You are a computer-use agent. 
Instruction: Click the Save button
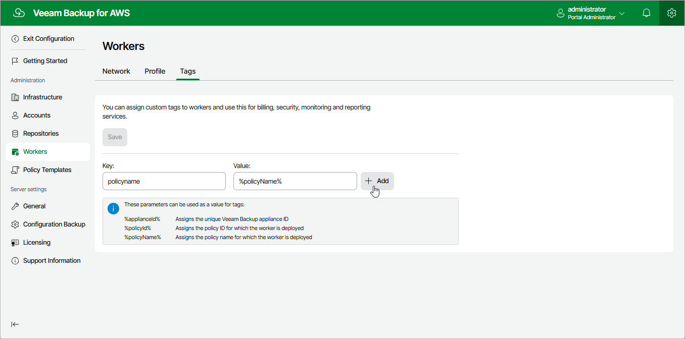coord(115,137)
